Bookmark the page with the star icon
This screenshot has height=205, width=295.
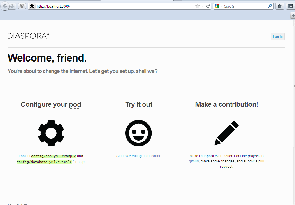198,6
